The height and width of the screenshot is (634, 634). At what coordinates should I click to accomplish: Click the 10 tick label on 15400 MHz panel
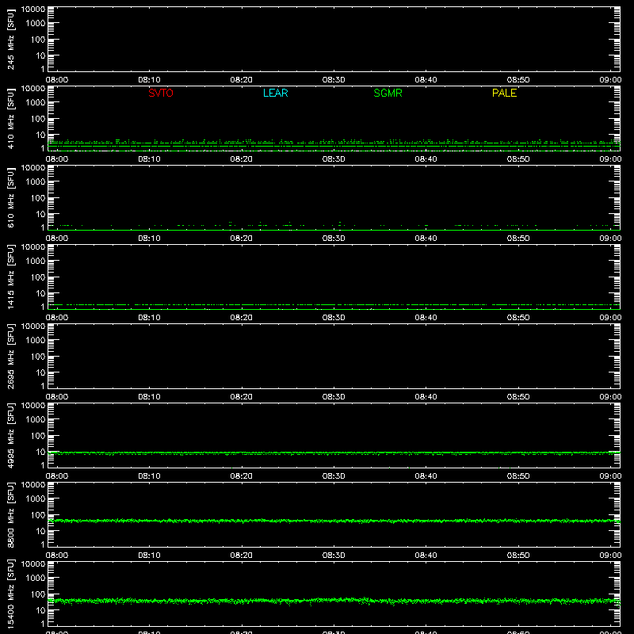(40, 610)
